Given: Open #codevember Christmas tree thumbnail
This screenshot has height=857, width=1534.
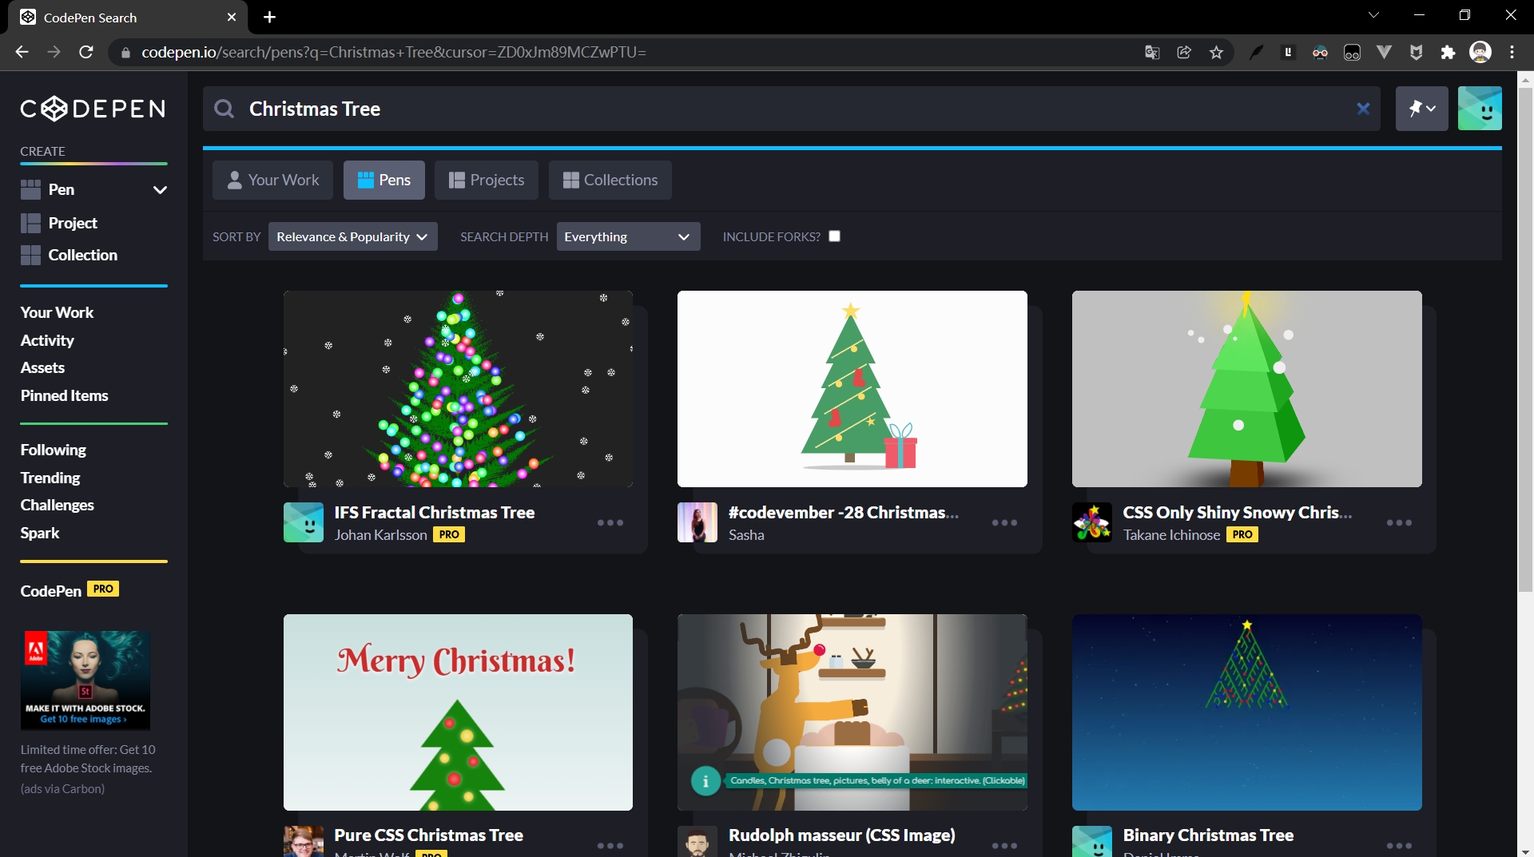Looking at the screenshot, I should click(x=852, y=389).
